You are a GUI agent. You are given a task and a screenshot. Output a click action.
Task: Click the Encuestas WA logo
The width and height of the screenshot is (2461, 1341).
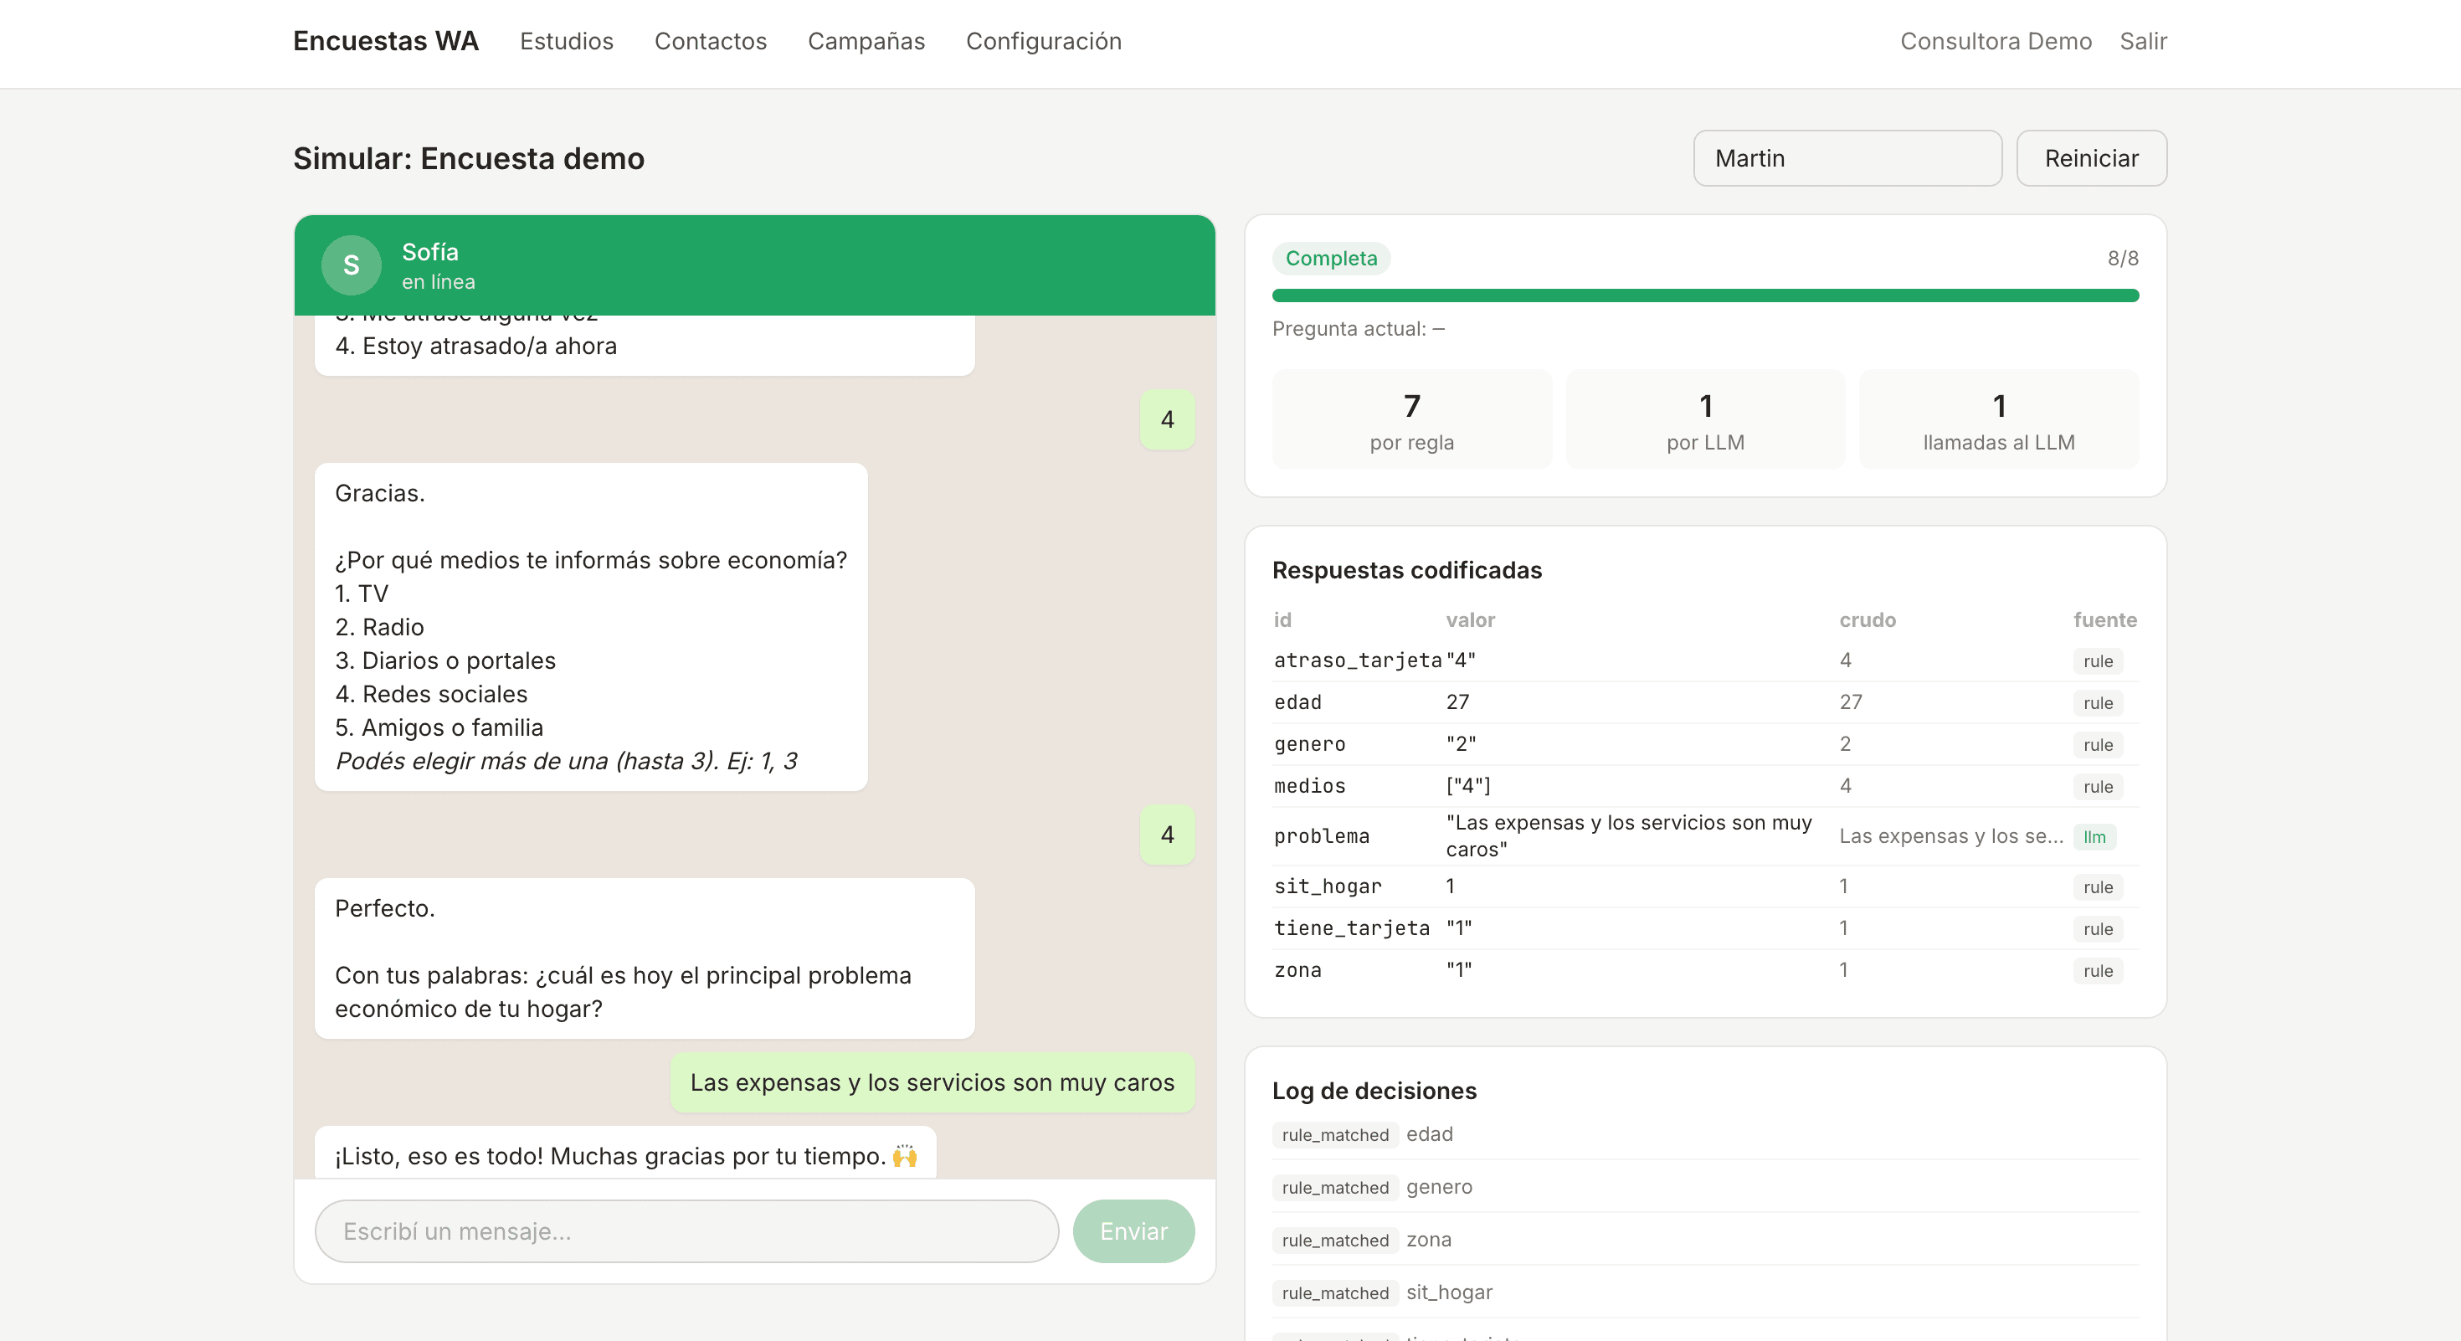pyautogui.click(x=386, y=41)
